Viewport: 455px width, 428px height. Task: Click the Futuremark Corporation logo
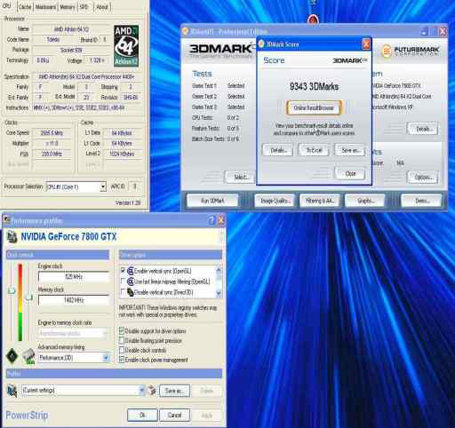pos(411,51)
